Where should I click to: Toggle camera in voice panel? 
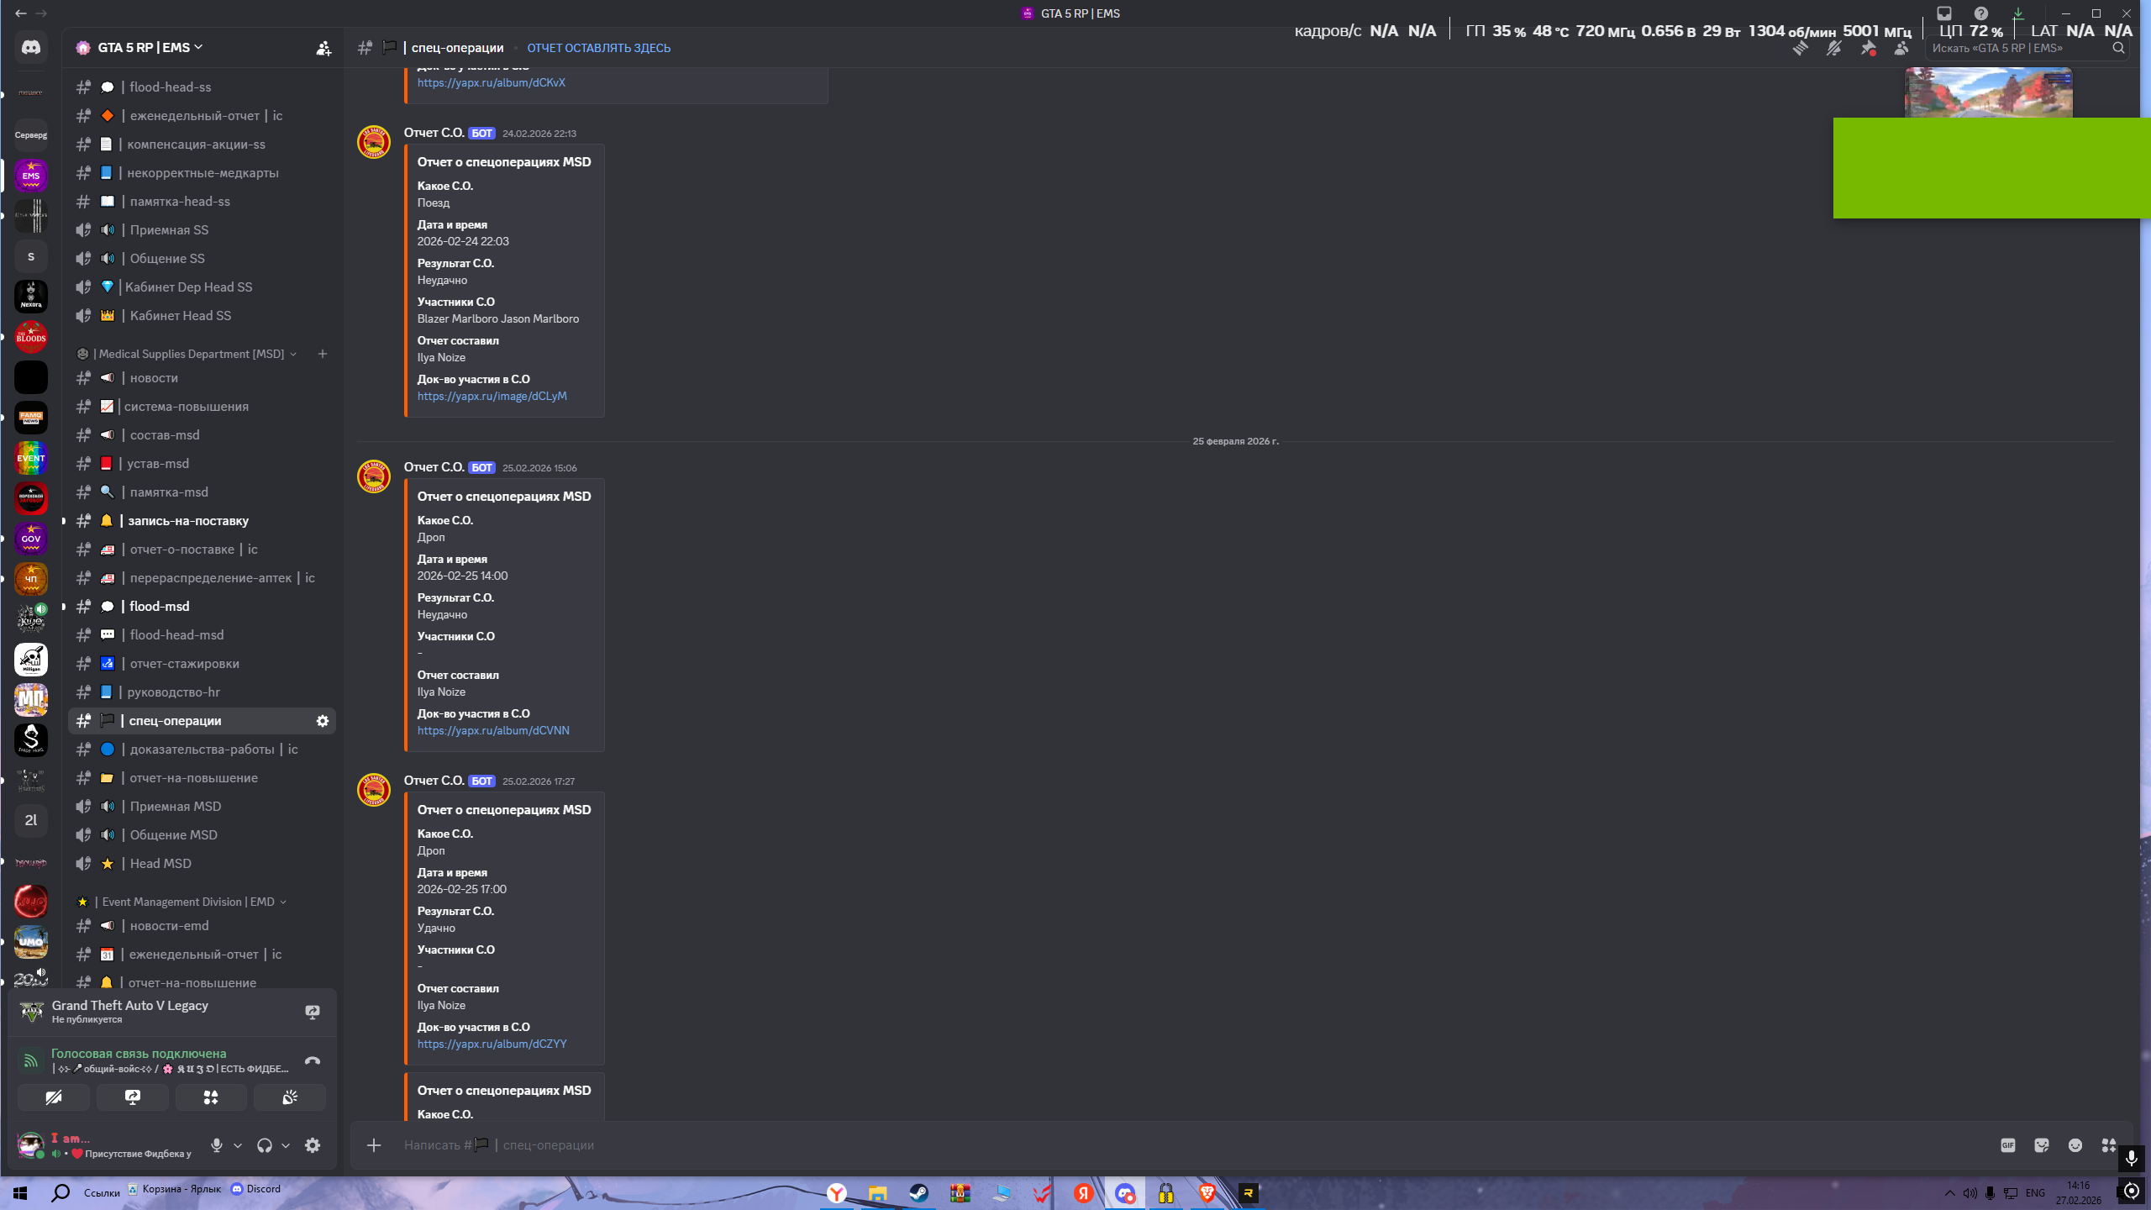coord(54,1097)
